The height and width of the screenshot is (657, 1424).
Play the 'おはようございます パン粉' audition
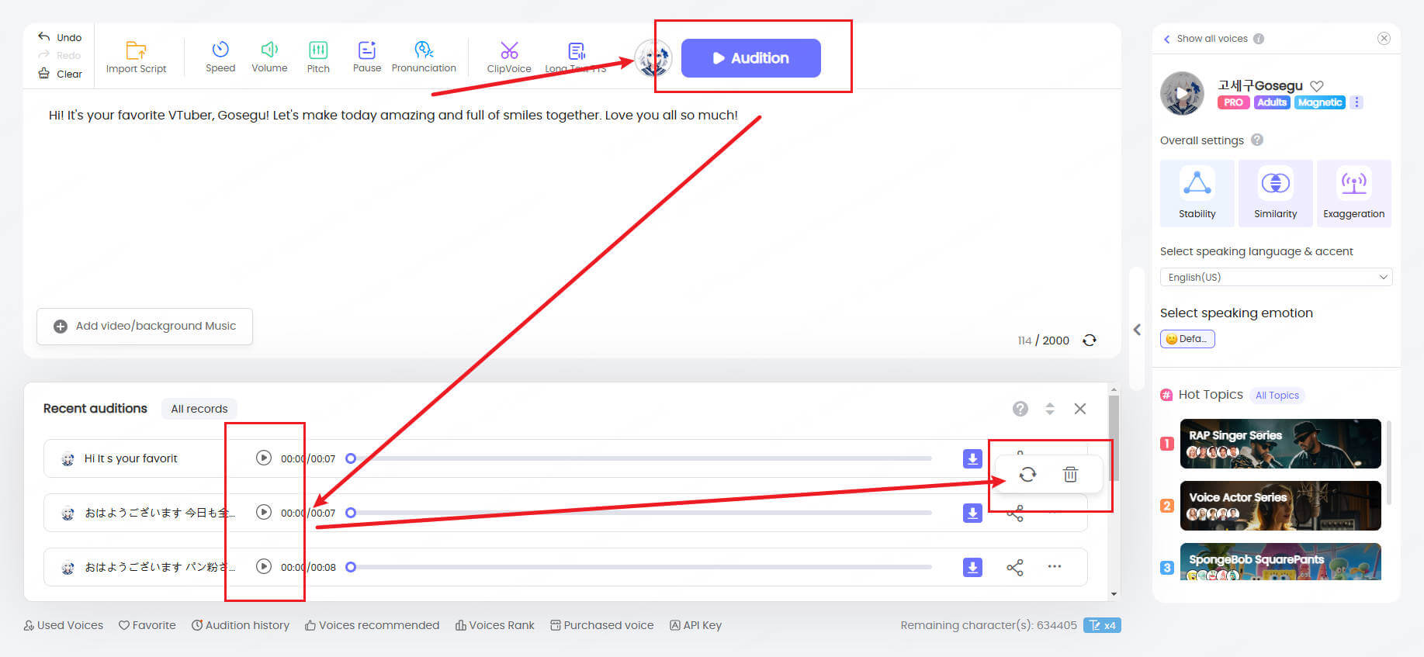pyautogui.click(x=264, y=566)
